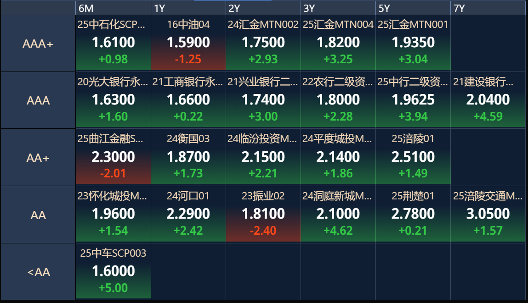The image size is (528, 303).
Task: Open the 24河口01 bond at 2.2900
Action: (x=188, y=214)
